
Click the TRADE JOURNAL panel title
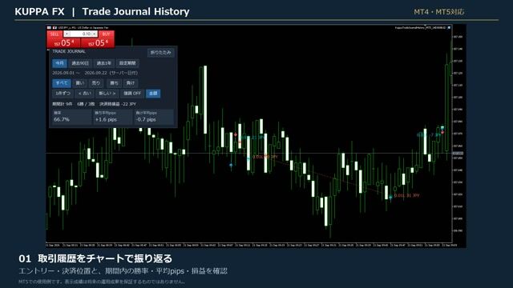69,51
